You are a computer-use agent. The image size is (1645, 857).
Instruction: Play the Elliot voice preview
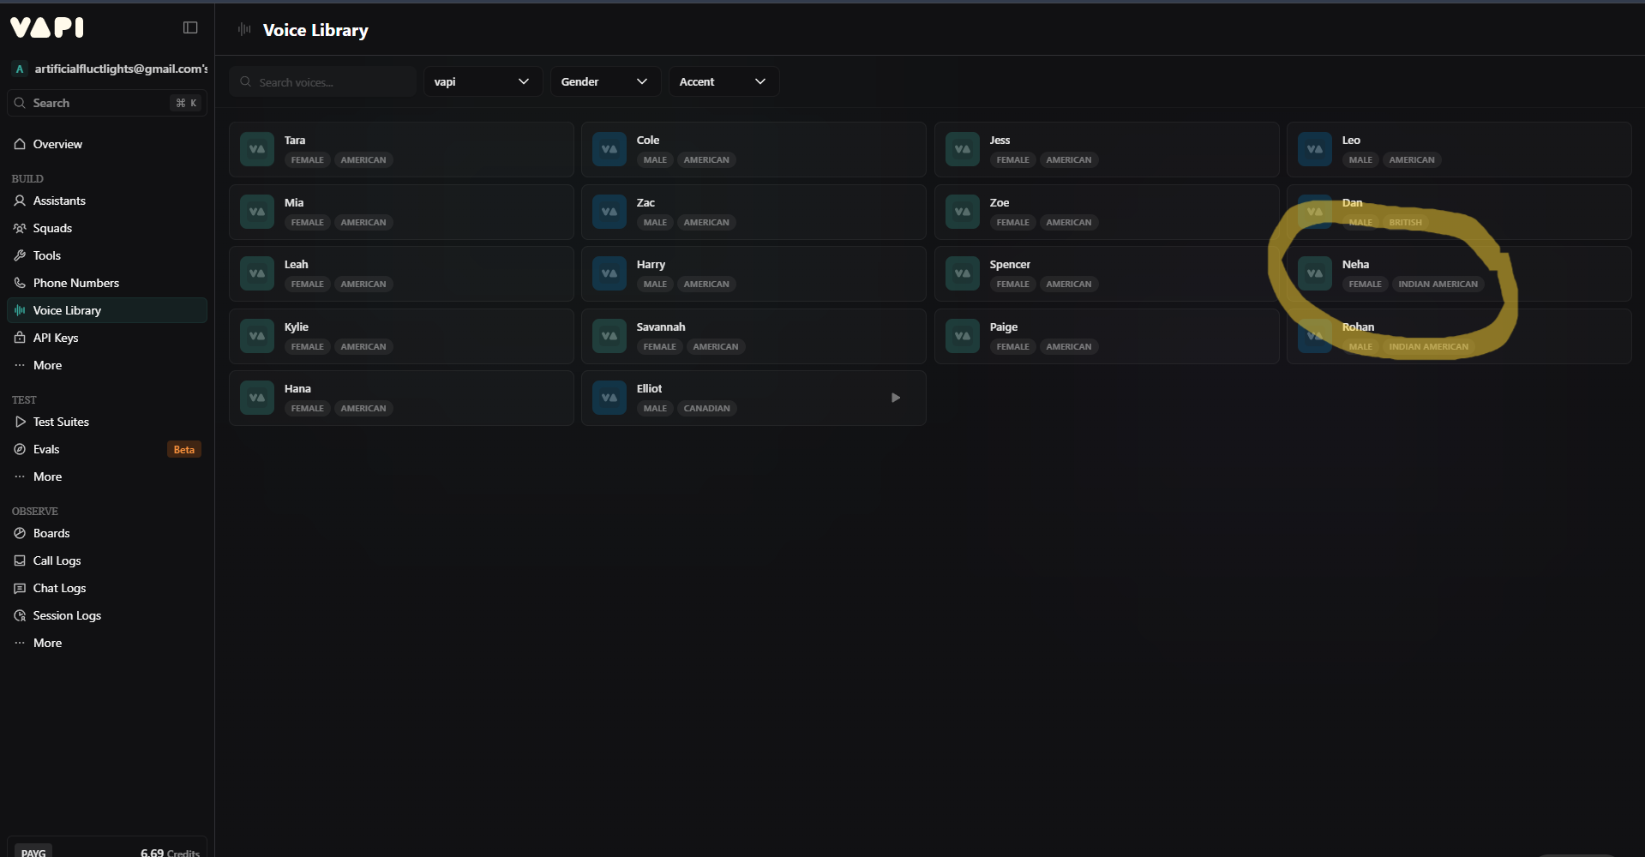pos(896,398)
